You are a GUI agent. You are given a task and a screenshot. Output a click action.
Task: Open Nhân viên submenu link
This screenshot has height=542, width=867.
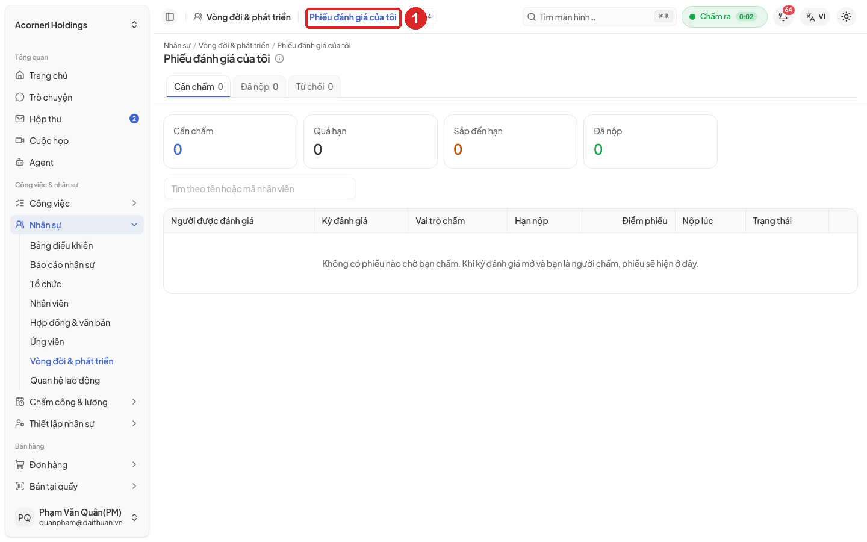[x=49, y=304]
